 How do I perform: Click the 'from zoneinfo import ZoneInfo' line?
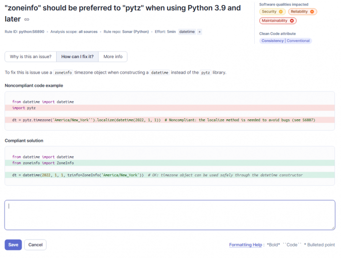[169, 163]
